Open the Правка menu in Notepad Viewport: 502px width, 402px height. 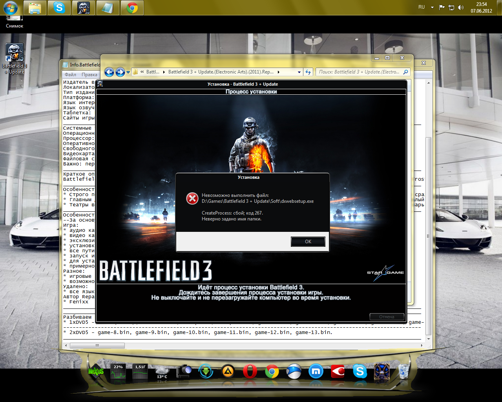click(89, 75)
